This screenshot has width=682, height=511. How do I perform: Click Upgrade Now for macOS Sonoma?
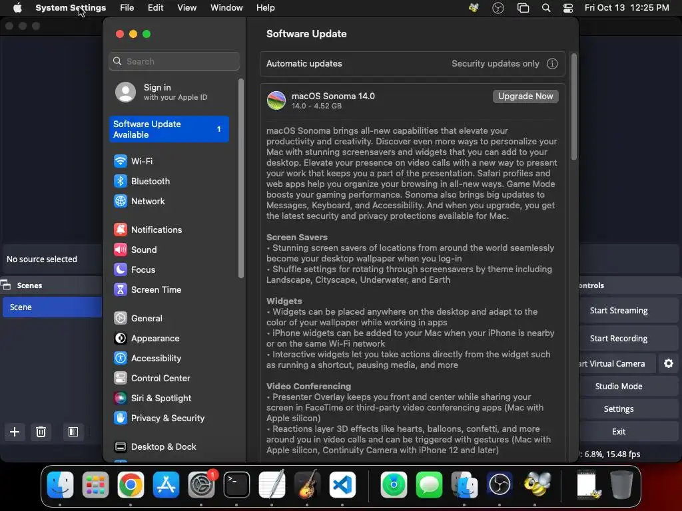[525, 96]
